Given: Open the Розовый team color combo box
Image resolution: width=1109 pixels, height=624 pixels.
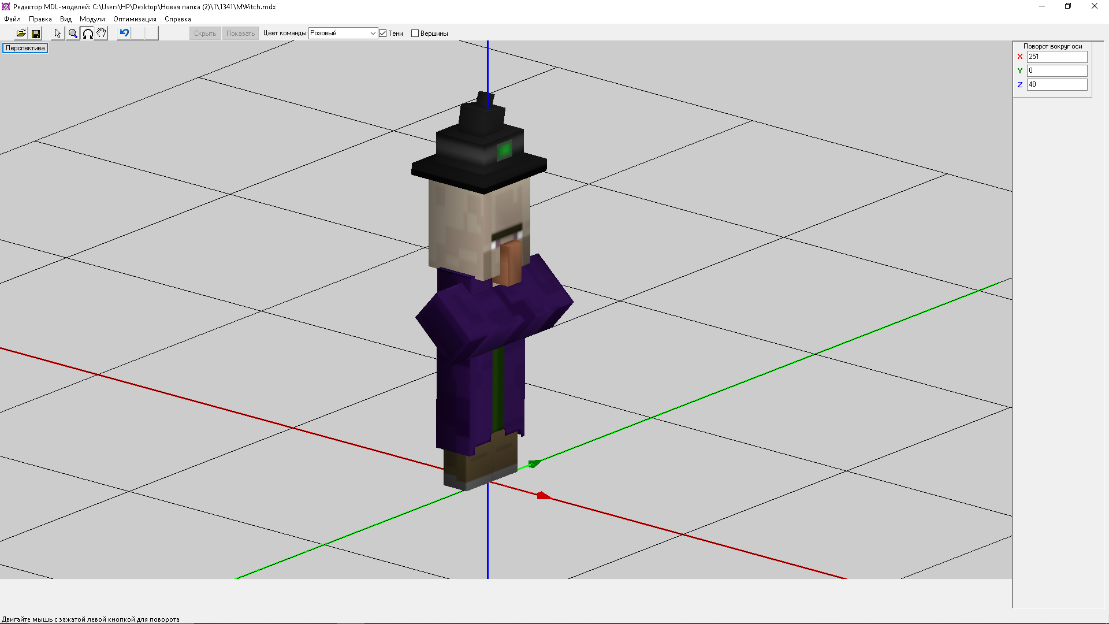Looking at the screenshot, I should click(x=338, y=34).
